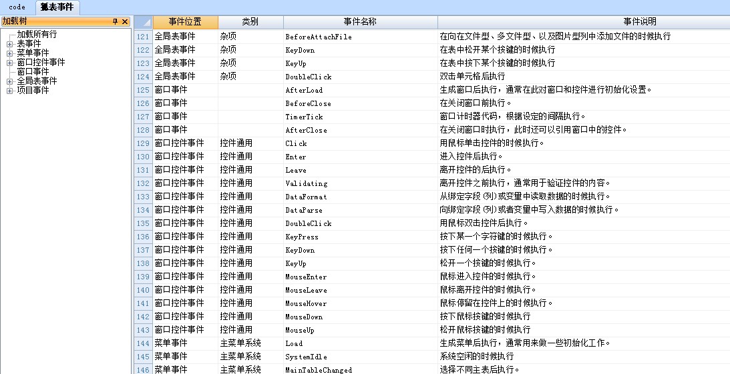Select the 窗口控件事件 label in the tree

[41, 62]
